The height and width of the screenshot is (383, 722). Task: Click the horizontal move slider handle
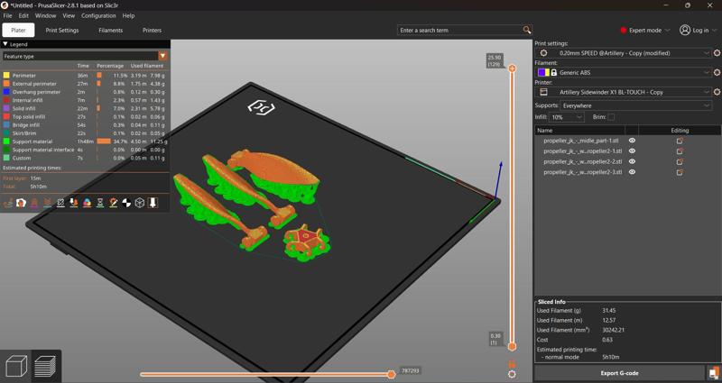coord(391,374)
